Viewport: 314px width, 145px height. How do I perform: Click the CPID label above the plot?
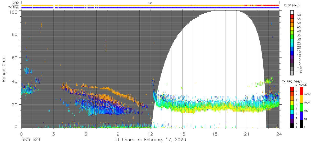pos(16,3)
